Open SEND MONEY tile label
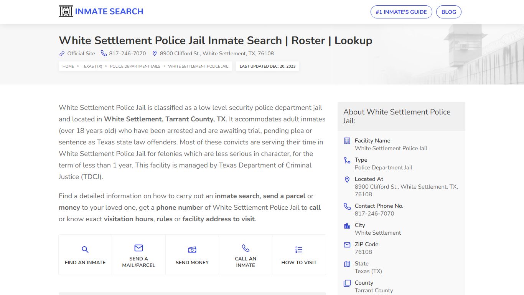 point(192,262)
